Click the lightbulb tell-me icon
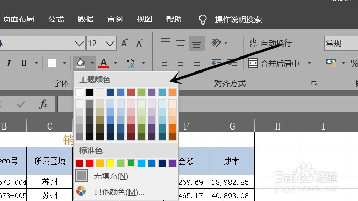Viewport: 358px width, 201px height. click(x=203, y=19)
